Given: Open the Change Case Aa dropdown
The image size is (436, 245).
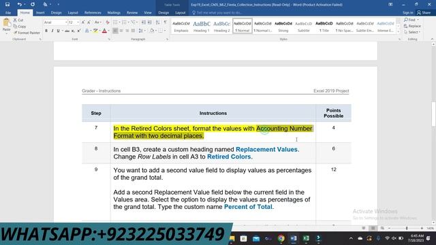Looking at the screenshot, I should (97, 22).
